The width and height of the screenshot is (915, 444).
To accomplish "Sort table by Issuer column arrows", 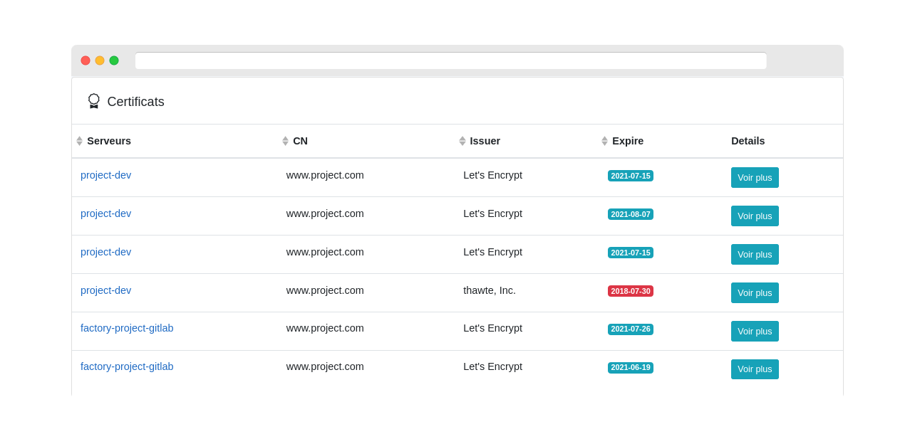I will (462, 141).
